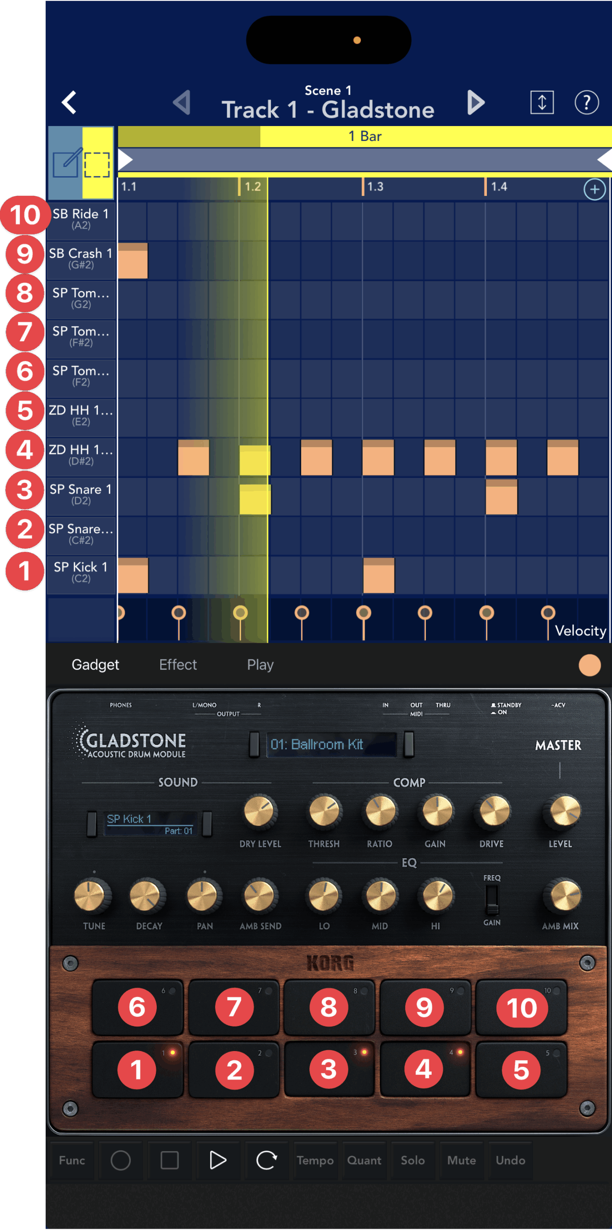Switch to the Play tab
Image resolution: width=612 pixels, height=1232 pixels.
260,665
